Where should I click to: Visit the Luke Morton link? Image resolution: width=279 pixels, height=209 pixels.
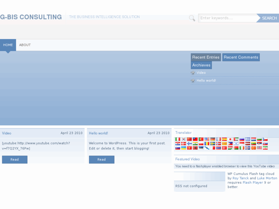pyautogui.click(x=267, y=178)
